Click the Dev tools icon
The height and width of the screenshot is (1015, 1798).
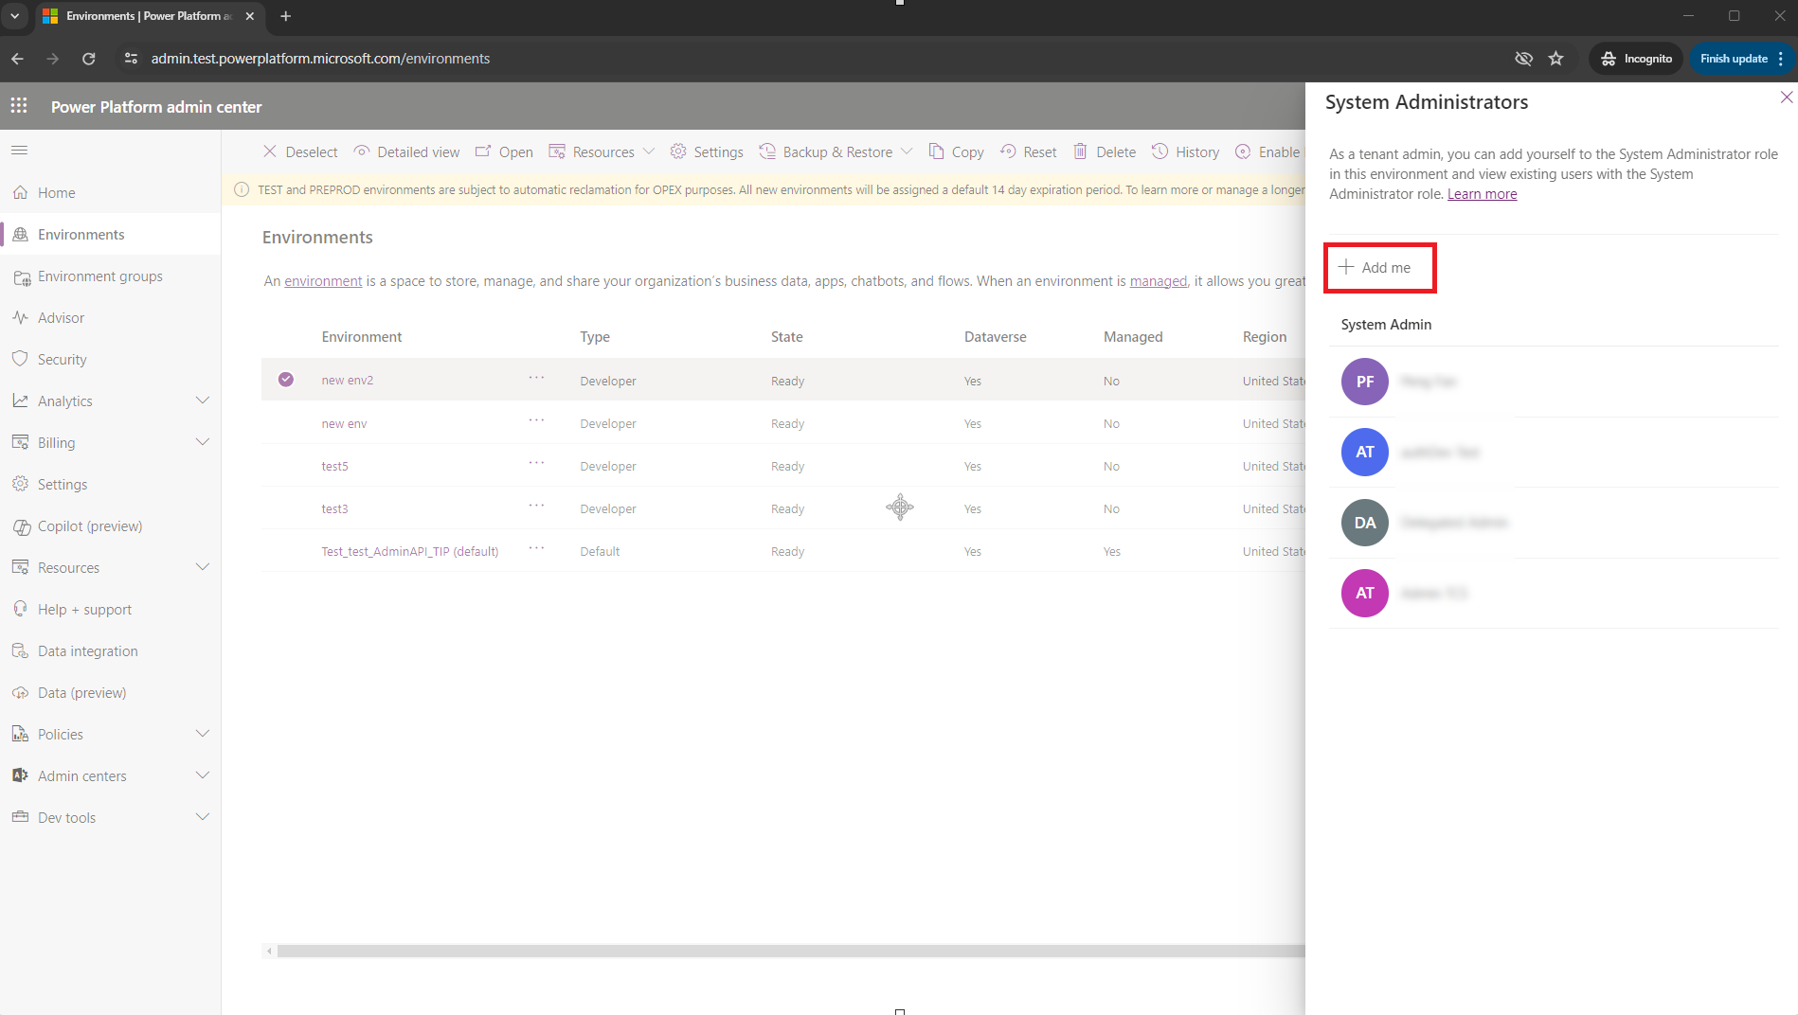coord(20,817)
